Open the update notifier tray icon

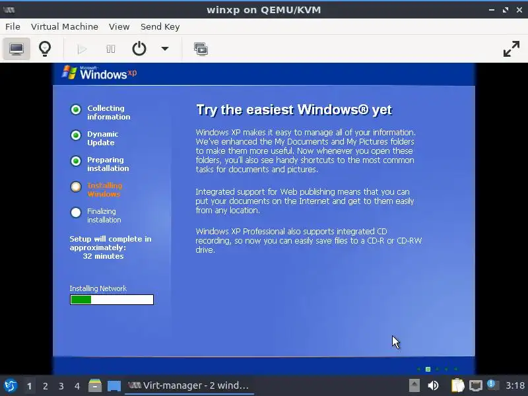[492, 385]
